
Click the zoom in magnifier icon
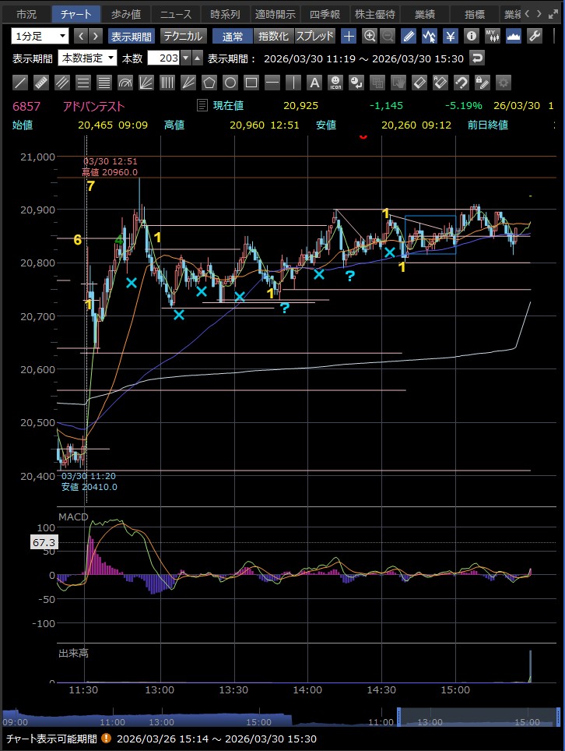tap(370, 36)
